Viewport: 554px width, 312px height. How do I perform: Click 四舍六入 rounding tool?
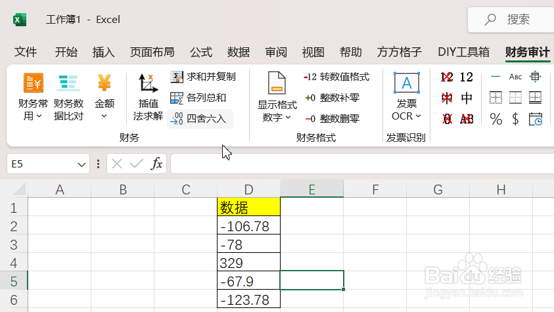(198, 119)
